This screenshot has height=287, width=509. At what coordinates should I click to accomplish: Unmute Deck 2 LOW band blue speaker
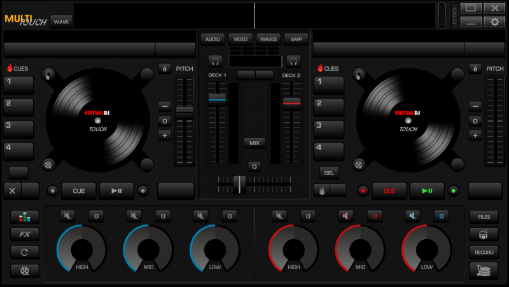tap(412, 216)
